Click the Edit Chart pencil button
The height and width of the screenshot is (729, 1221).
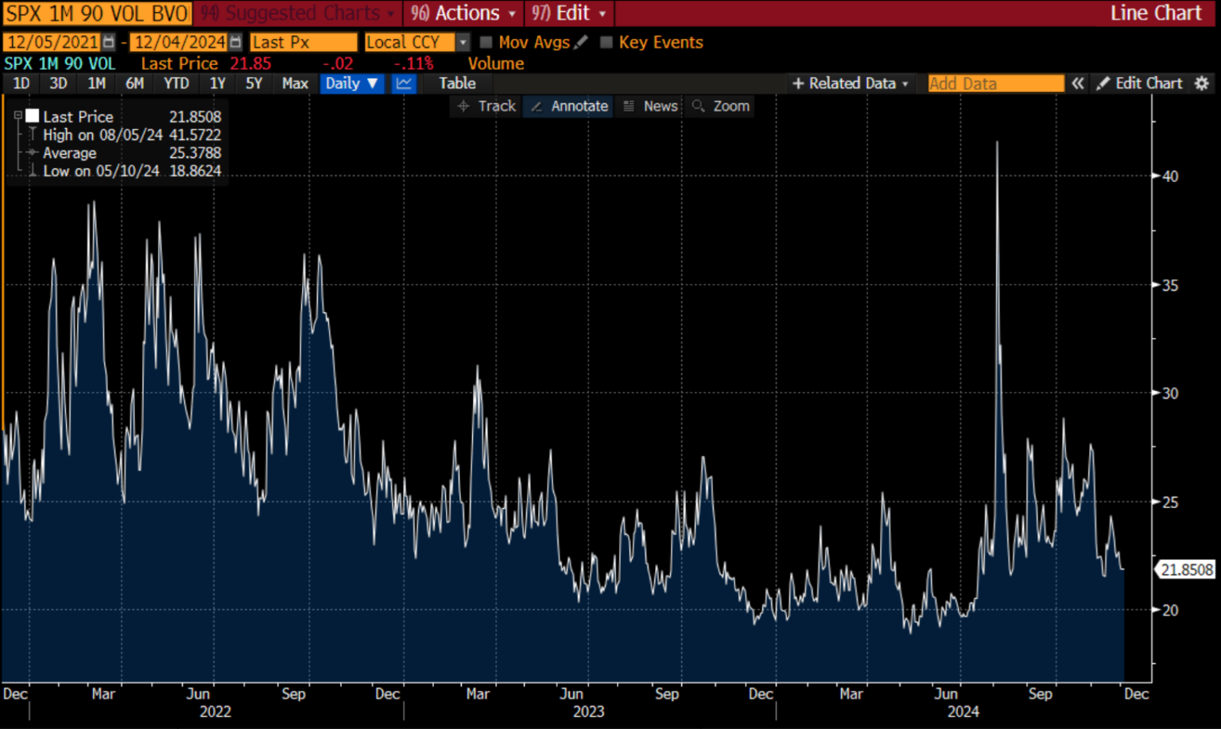(1139, 83)
